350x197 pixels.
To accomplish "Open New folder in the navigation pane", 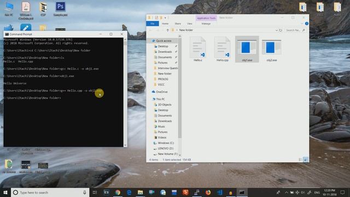I will [165, 74].
